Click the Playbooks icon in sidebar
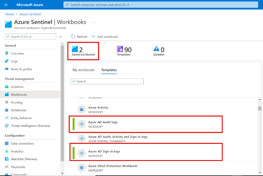 point(7,167)
